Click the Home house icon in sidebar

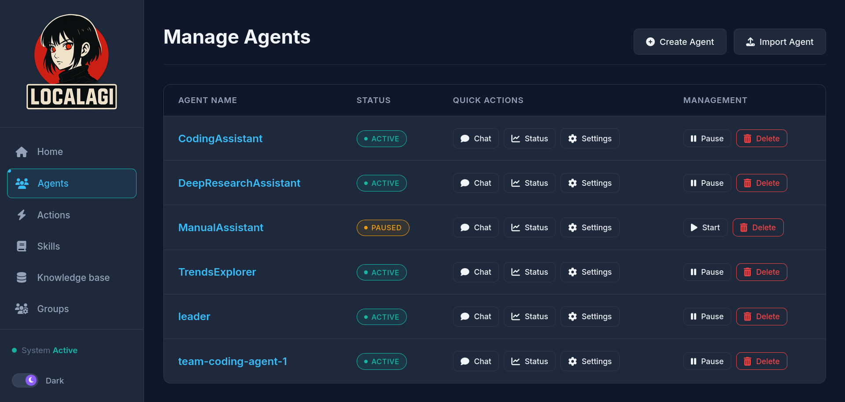22,152
